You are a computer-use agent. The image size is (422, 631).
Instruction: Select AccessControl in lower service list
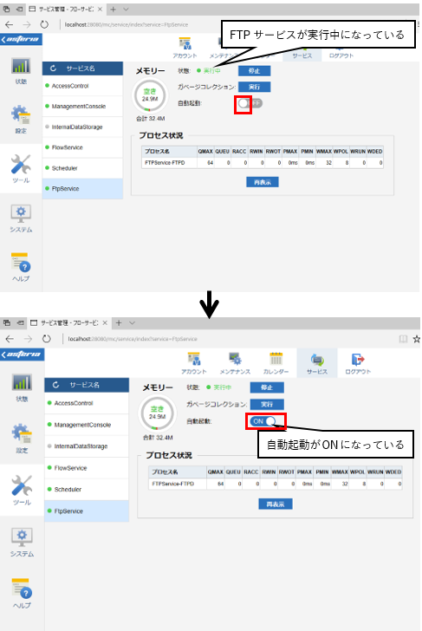tap(87, 403)
